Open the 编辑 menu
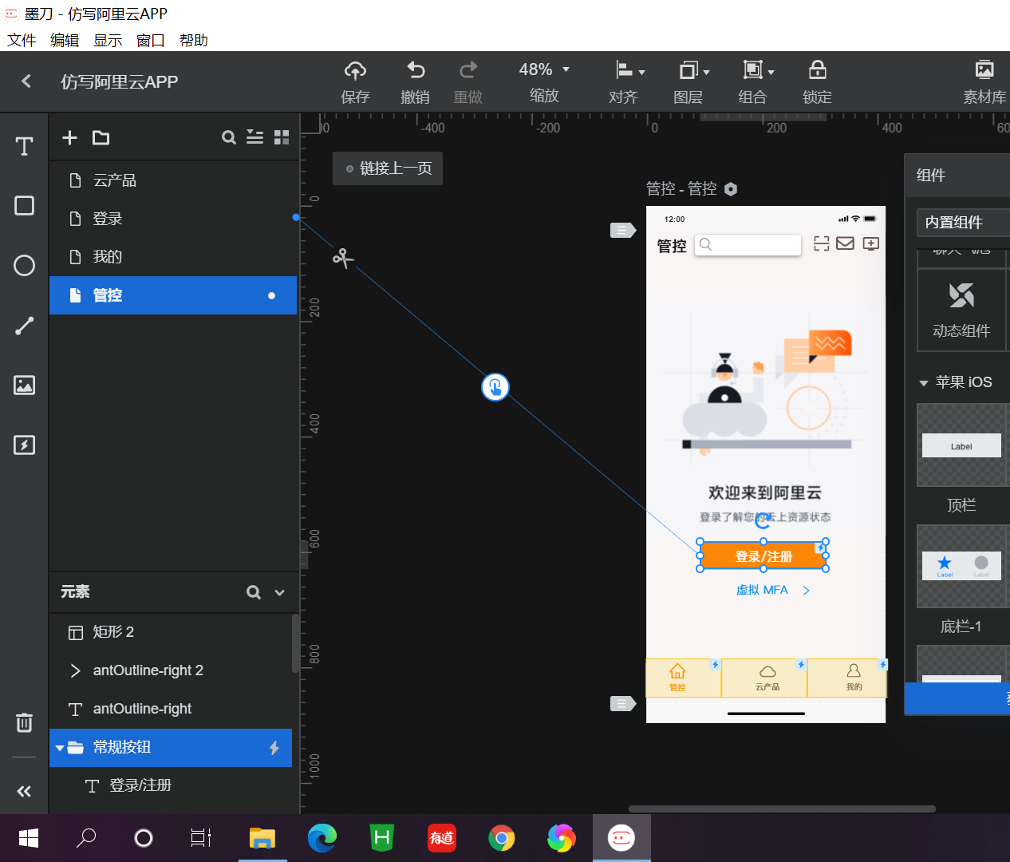Image resolution: width=1010 pixels, height=862 pixels. [x=65, y=41]
